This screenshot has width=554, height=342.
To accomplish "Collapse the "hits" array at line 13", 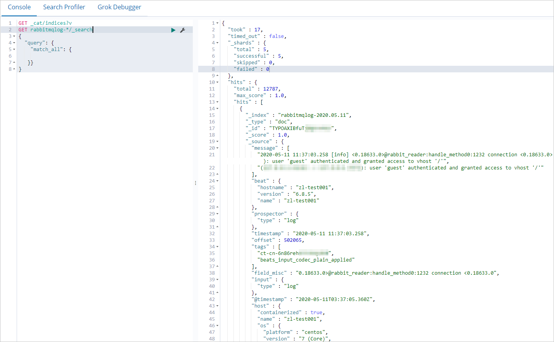I will coord(218,102).
